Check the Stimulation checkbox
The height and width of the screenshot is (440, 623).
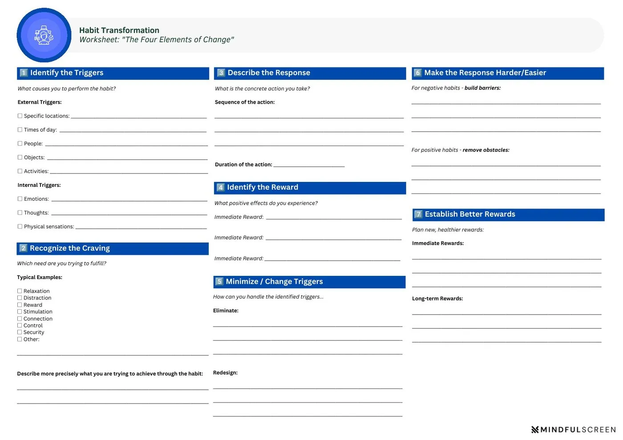click(20, 311)
